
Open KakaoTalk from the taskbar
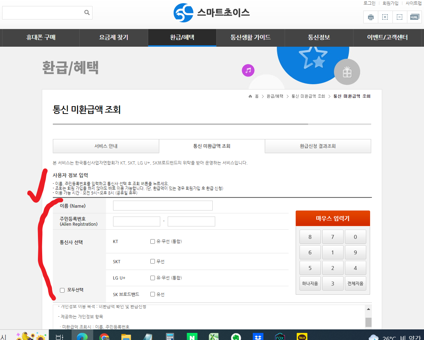(x=302, y=336)
